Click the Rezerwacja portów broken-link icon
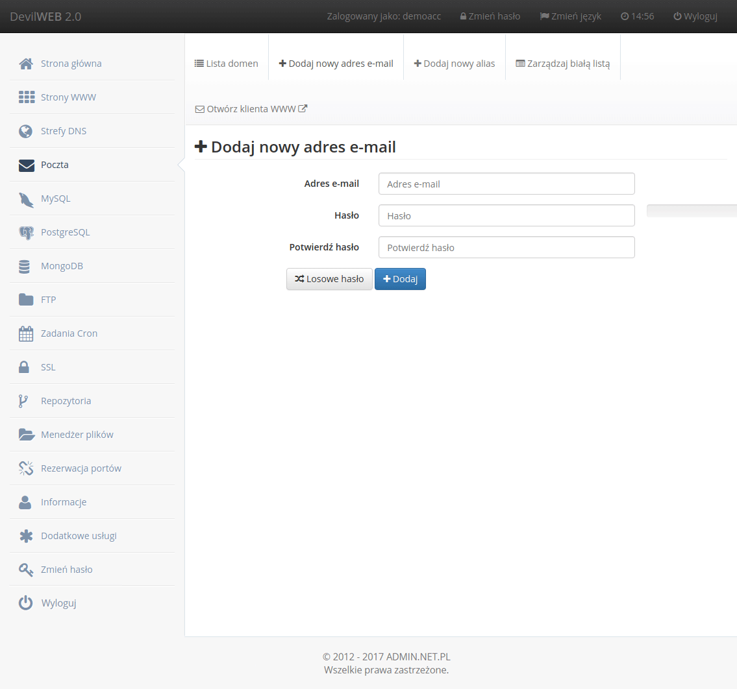 26,469
